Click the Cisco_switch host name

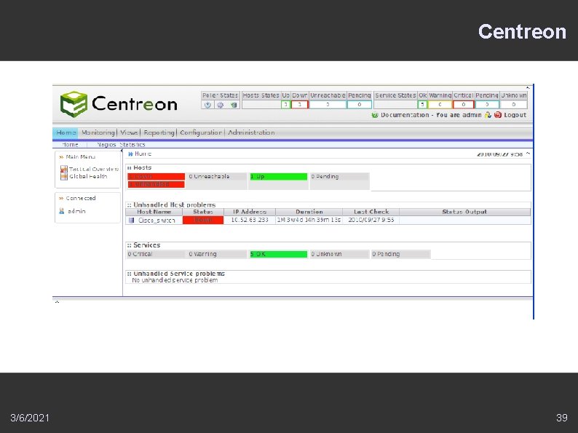coord(157,221)
